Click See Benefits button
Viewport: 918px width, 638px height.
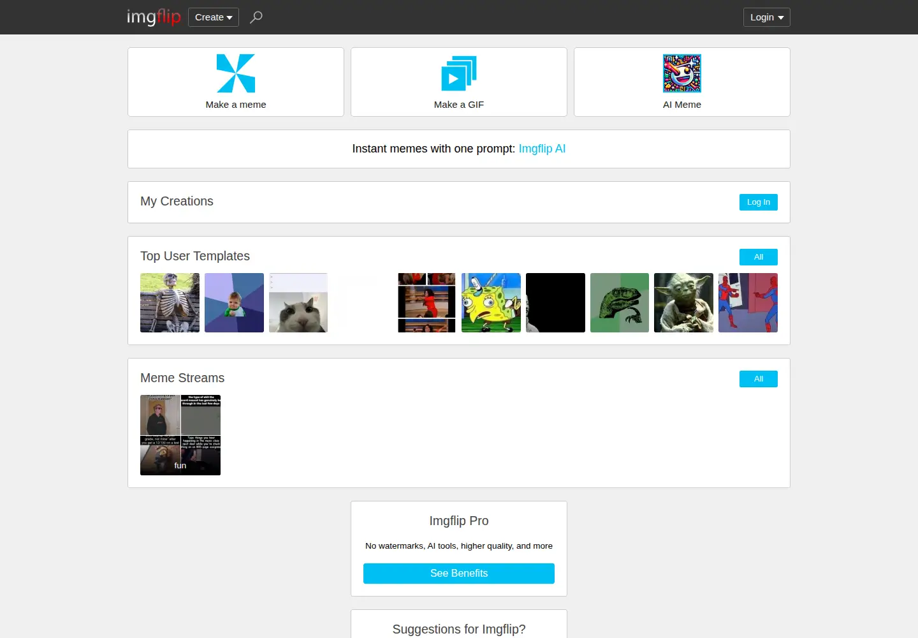click(x=459, y=574)
